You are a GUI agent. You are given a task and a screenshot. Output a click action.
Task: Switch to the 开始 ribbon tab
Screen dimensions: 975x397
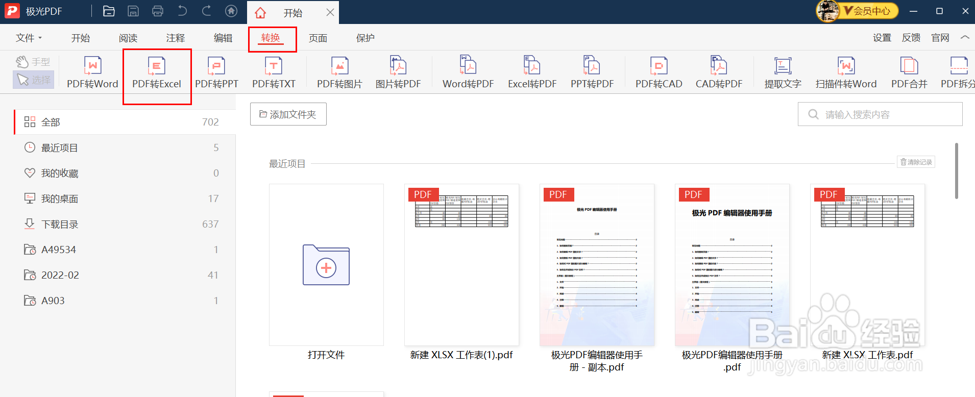pyautogui.click(x=81, y=38)
